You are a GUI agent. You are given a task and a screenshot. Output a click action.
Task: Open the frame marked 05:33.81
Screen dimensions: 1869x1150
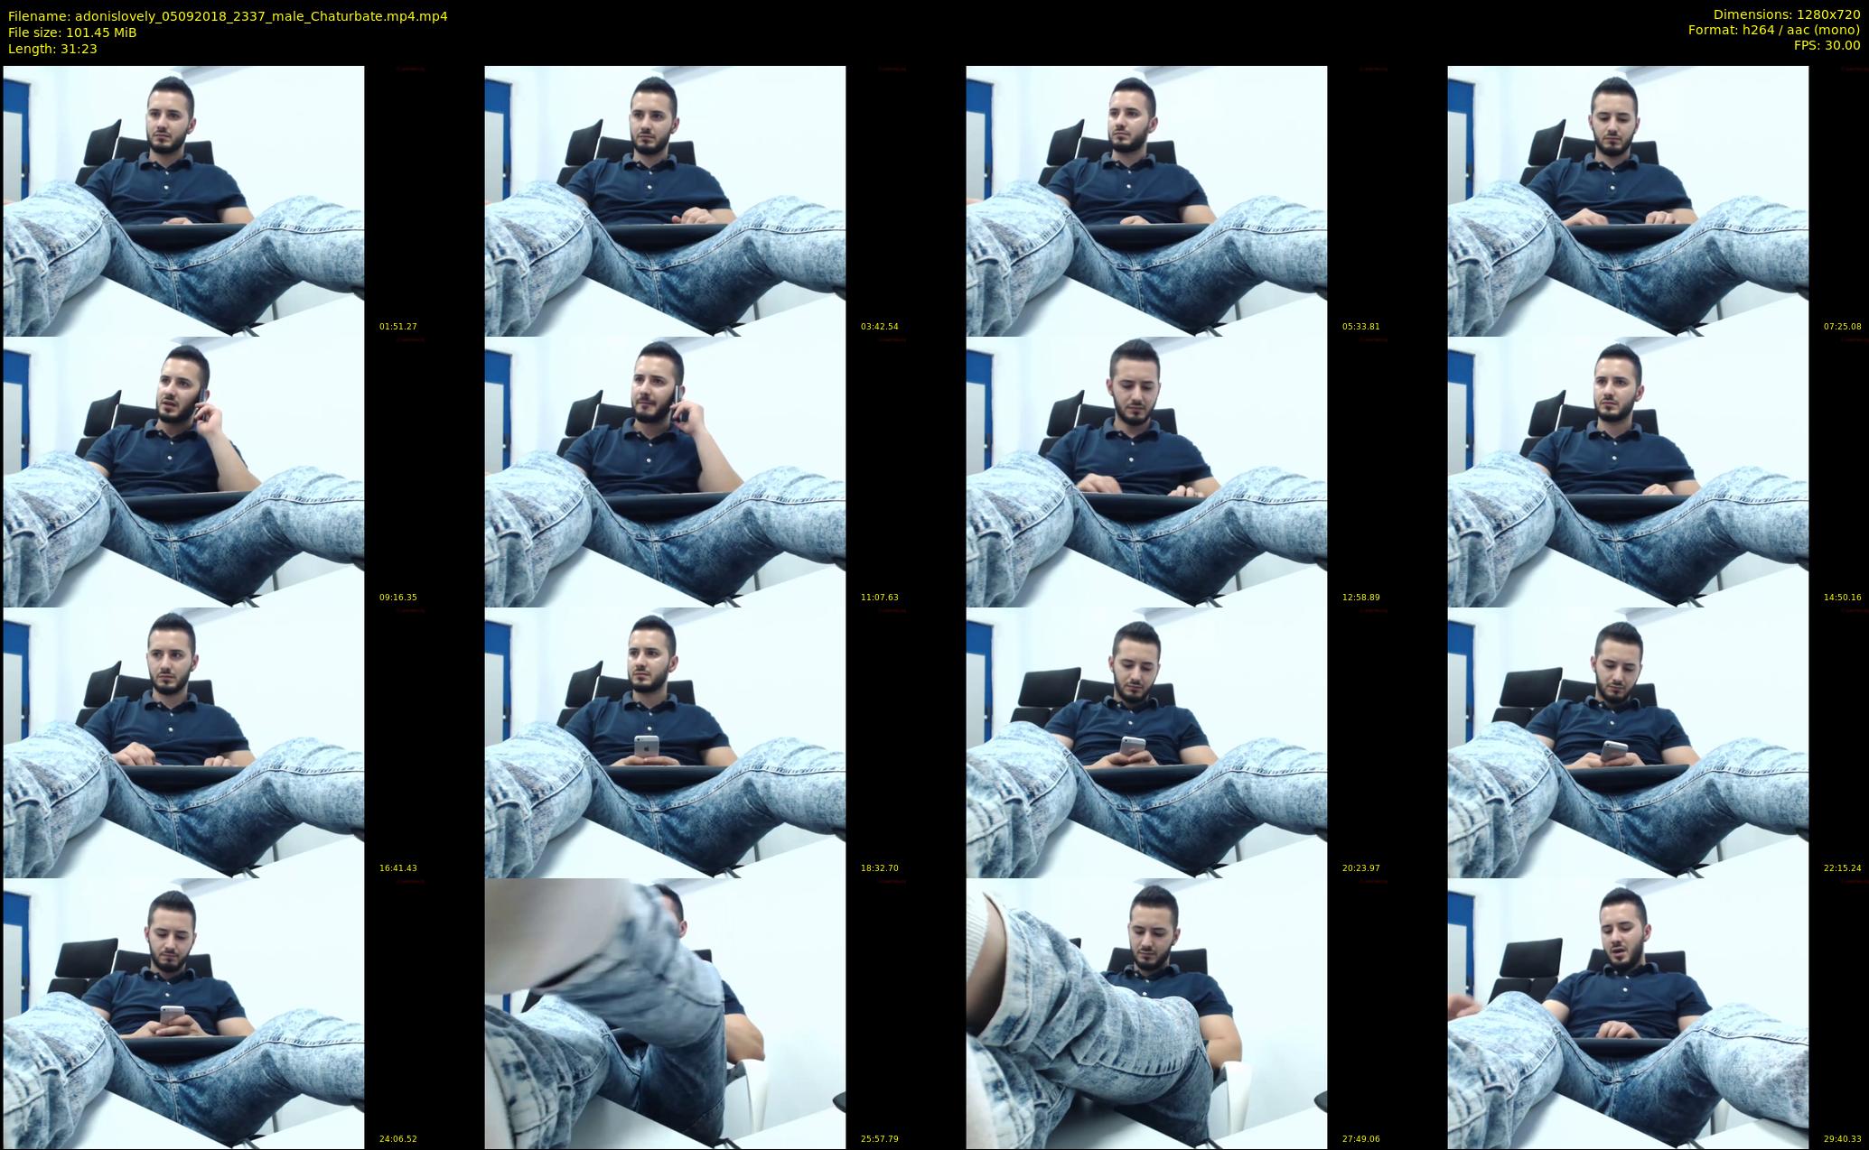pos(1146,200)
